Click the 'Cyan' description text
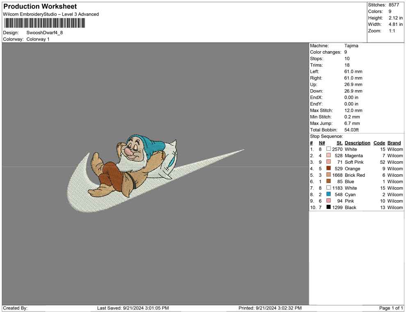 (x=350, y=194)
